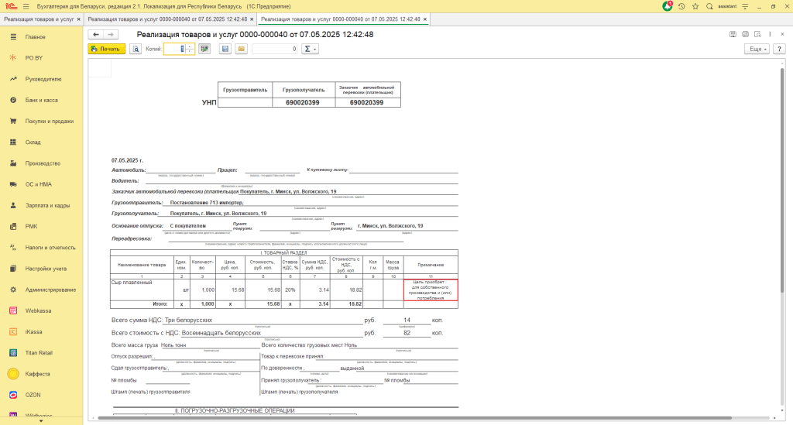Click the print preview icon
793x425 pixels.
tap(136, 49)
